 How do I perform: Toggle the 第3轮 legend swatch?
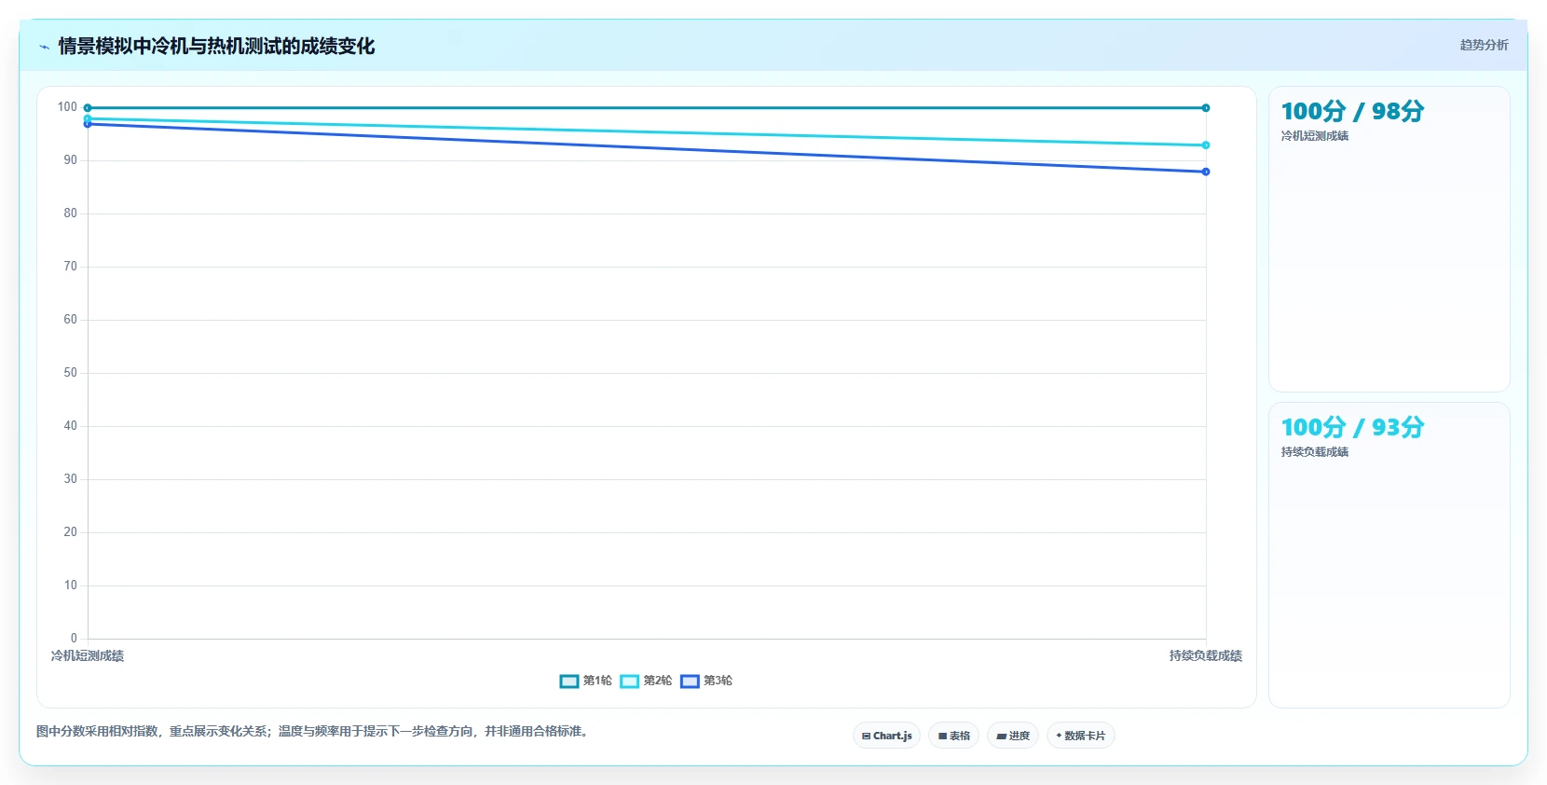pos(690,682)
